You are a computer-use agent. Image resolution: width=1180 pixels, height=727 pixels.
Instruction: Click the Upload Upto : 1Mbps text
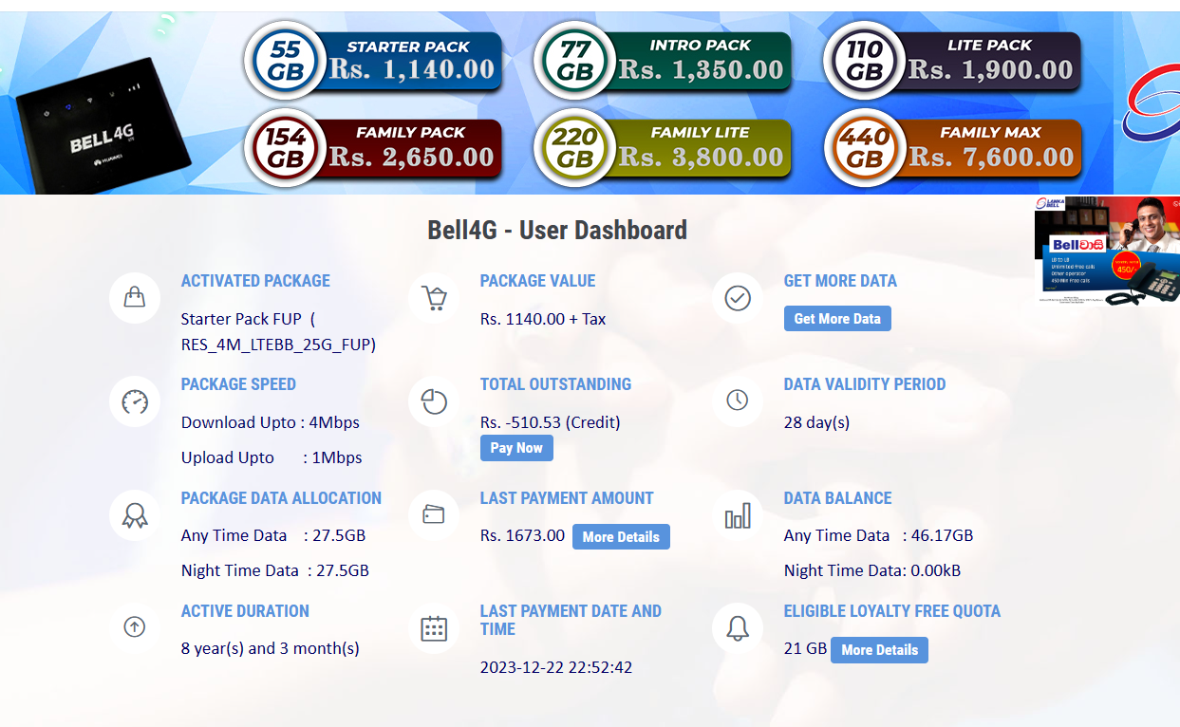coord(272,457)
